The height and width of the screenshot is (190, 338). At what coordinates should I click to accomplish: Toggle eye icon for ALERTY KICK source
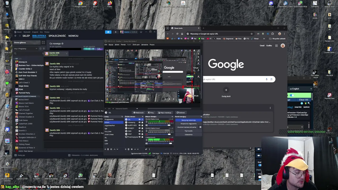point(139,125)
